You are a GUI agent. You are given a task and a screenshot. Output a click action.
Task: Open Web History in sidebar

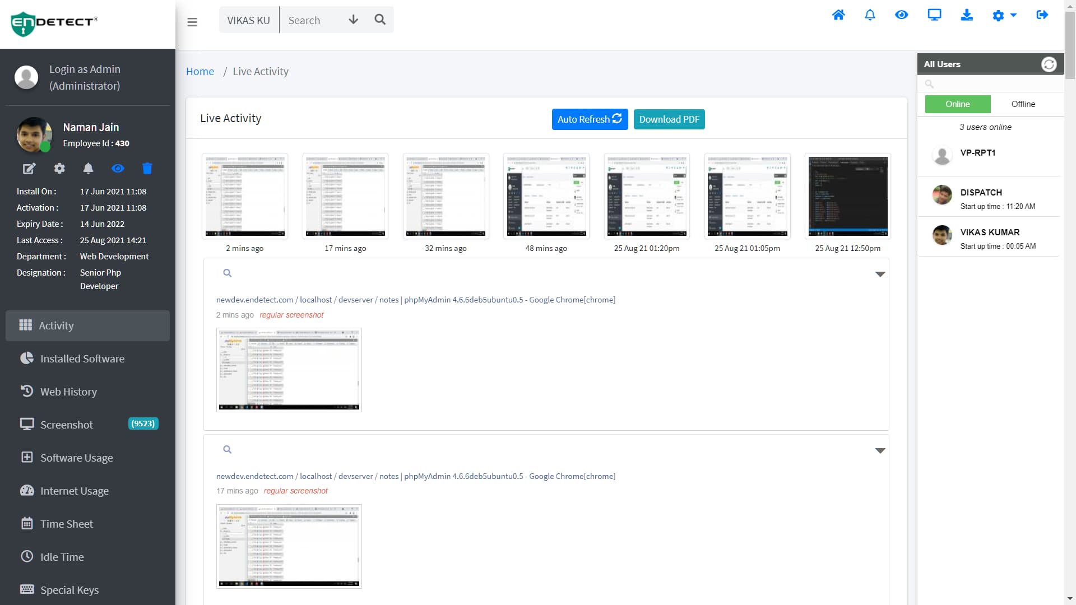tap(68, 392)
